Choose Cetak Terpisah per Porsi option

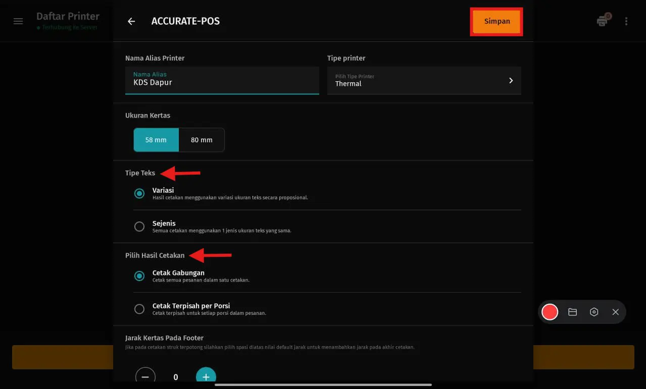click(139, 309)
